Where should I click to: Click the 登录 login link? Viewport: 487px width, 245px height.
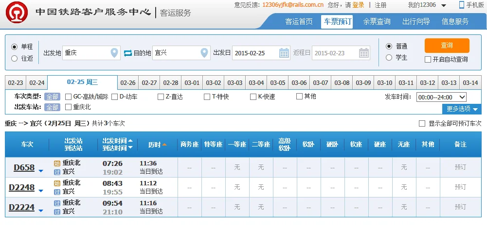(358, 5)
